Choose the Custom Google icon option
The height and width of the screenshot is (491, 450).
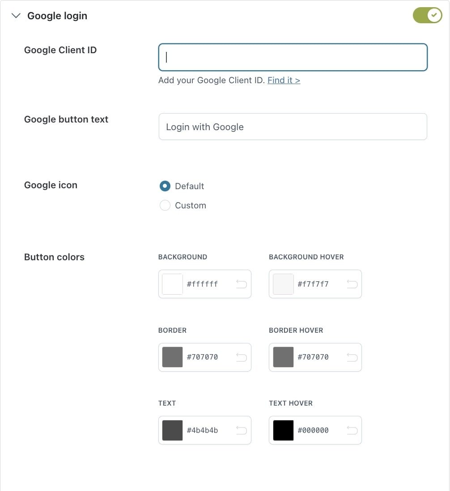[x=165, y=205]
